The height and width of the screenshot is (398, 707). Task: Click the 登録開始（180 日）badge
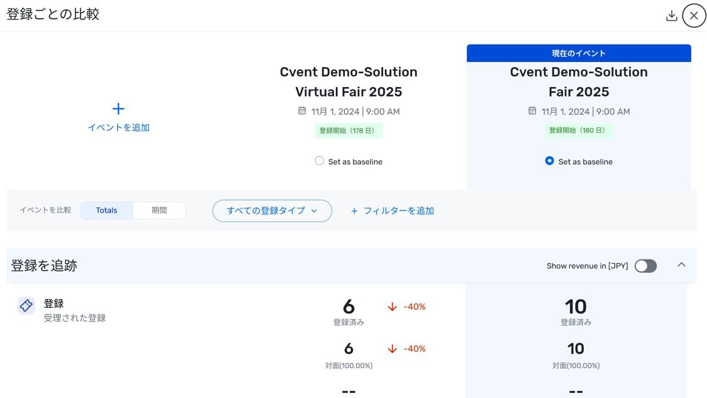coord(578,130)
